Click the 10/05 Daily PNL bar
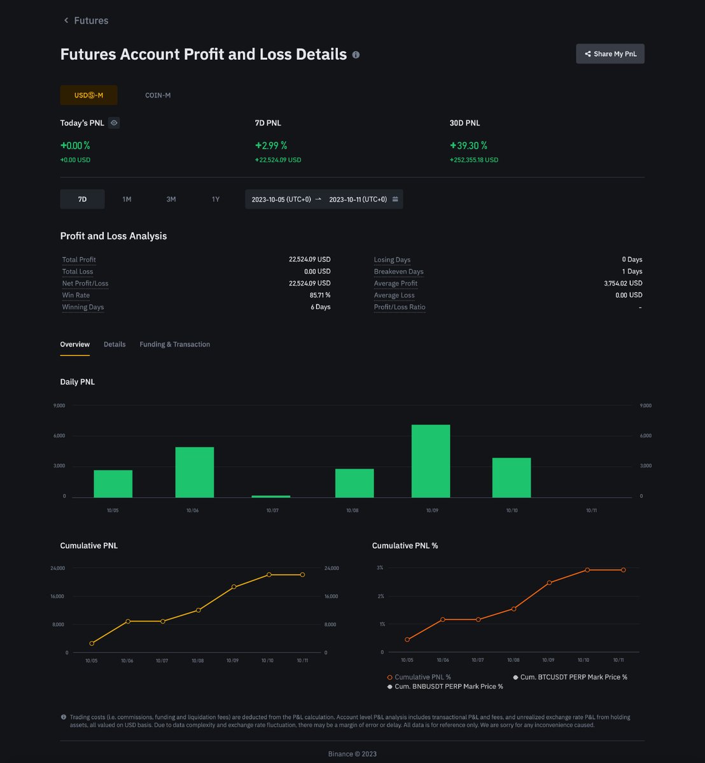705x763 pixels. point(113,484)
